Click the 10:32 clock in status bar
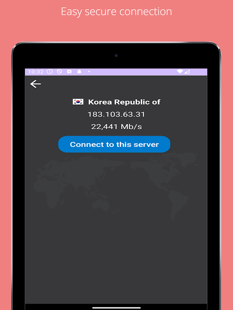This screenshot has height=310, width=233. click(x=36, y=72)
